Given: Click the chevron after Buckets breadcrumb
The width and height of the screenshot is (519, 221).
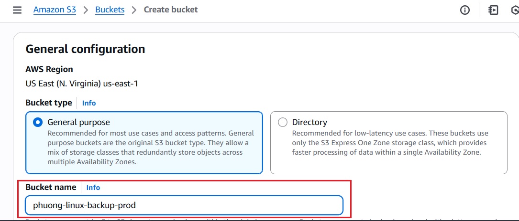Looking at the screenshot, I should click(134, 10).
